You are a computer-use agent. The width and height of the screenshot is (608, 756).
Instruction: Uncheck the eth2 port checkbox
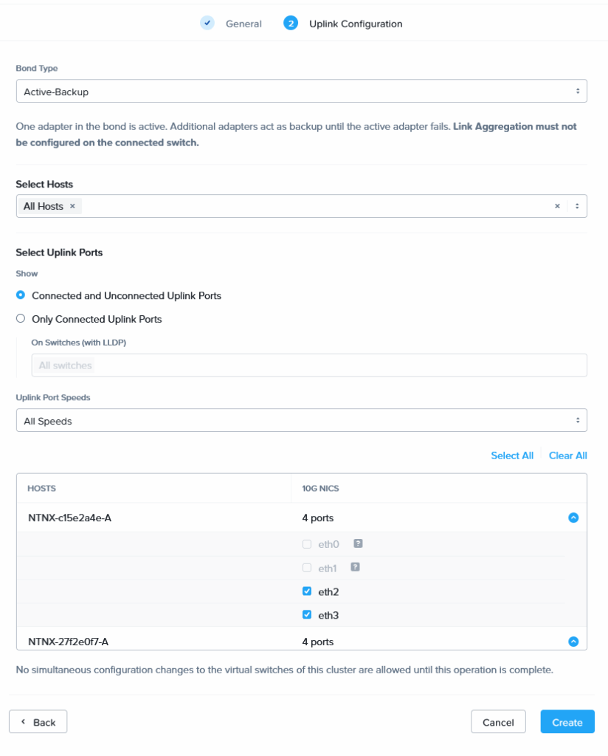click(307, 591)
